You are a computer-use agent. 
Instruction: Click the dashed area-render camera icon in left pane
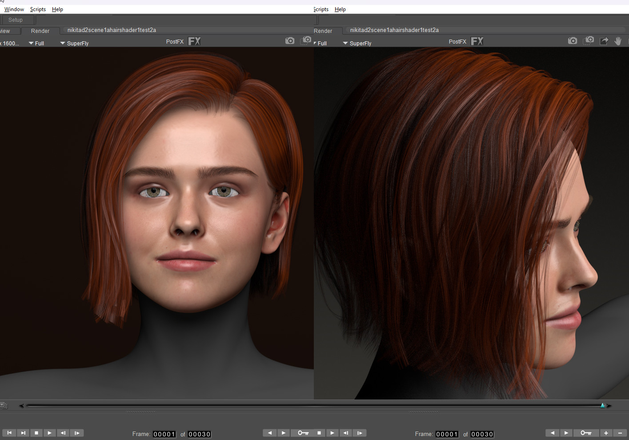[306, 40]
